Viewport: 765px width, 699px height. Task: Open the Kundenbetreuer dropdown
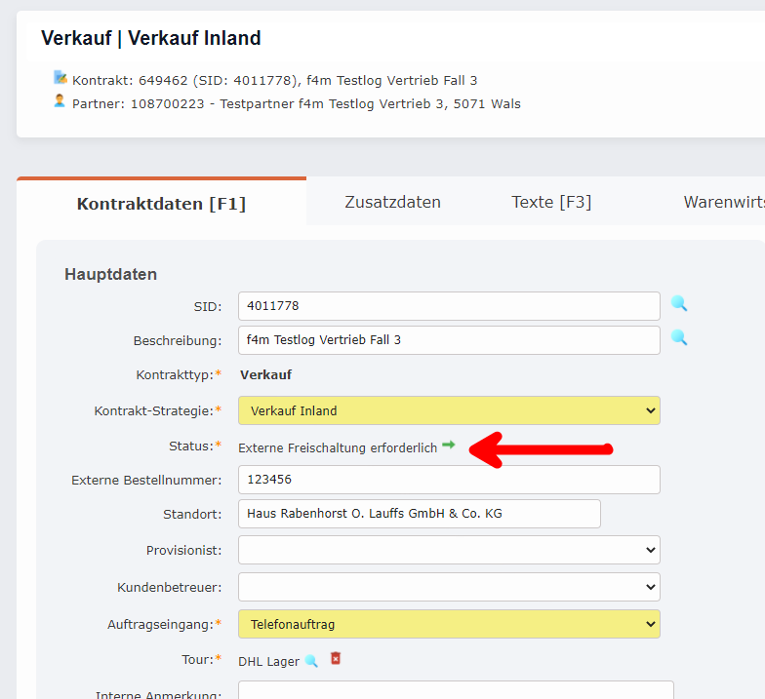pos(449,587)
